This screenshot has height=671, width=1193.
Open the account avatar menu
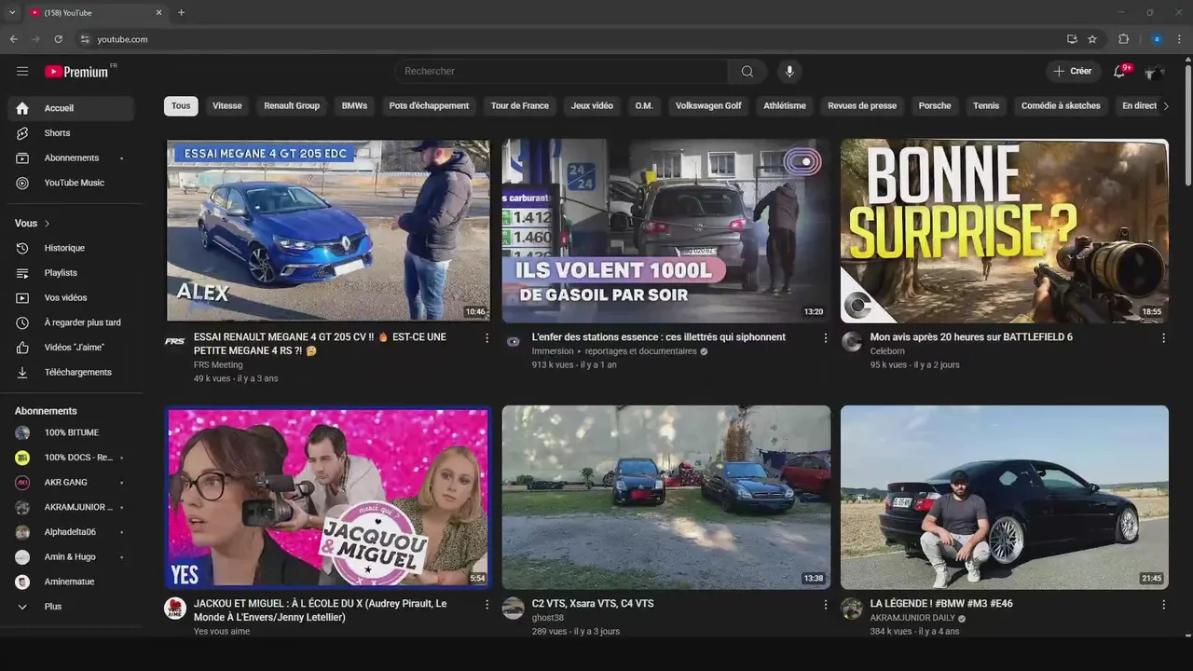point(1156,71)
